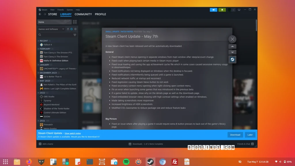The height and width of the screenshot is (166, 295).
Task: Open the account avatar dropdown
Action: [231, 10]
